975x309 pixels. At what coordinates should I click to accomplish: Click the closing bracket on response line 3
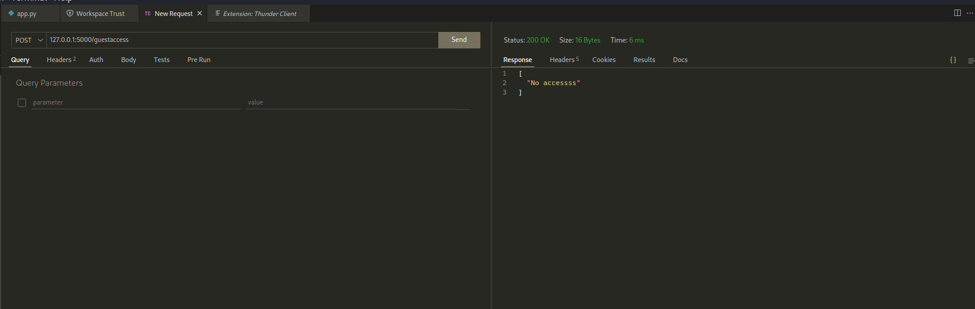[520, 93]
